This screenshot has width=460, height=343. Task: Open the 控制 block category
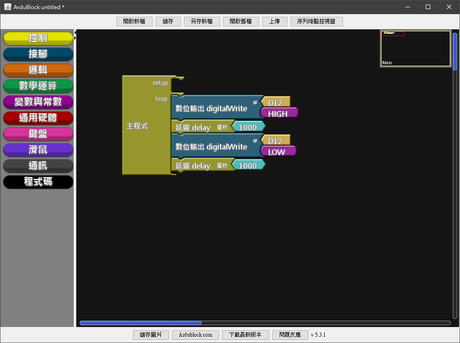coord(38,38)
